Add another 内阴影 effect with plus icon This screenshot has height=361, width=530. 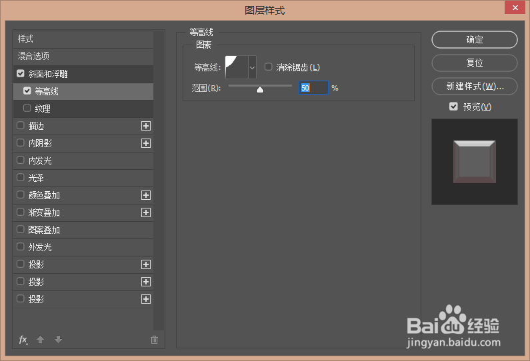tap(146, 143)
